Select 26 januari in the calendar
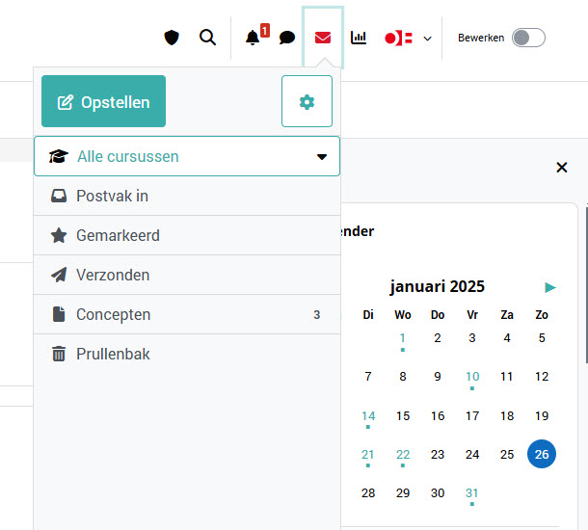The height and width of the screenshot is (530, 588). pos(542,454)
